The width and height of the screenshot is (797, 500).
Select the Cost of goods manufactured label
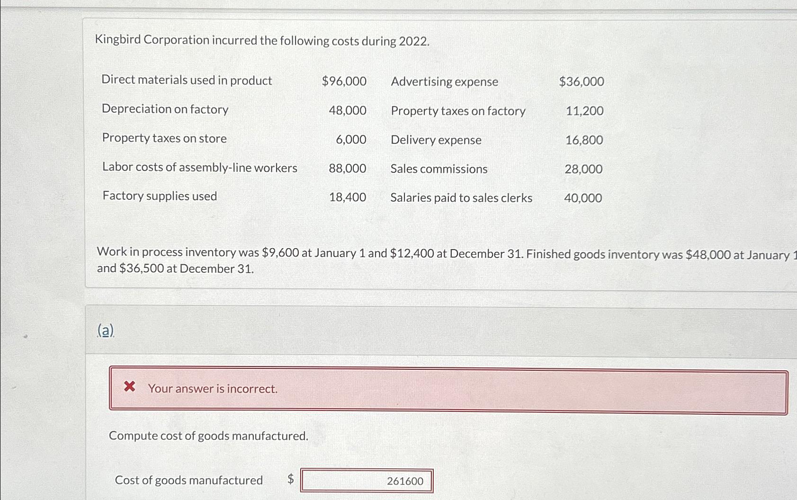point(189,480)
